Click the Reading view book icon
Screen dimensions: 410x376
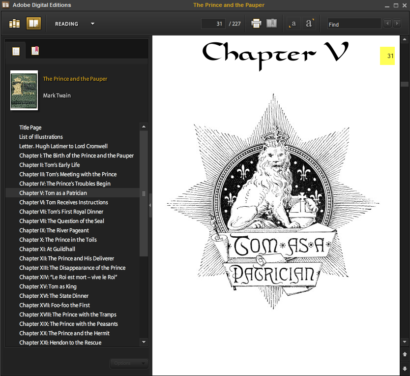(33, 24)
